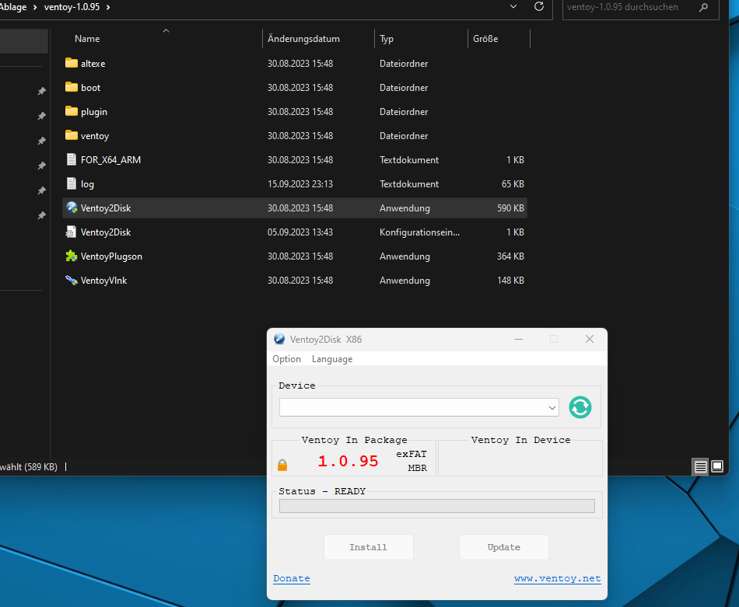Click the VentoyVlnk application icon
The width and height of the screenshot is (739, 607).
point(71,281)
